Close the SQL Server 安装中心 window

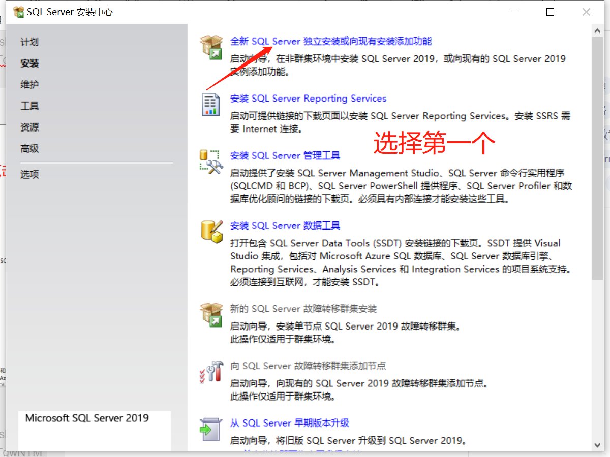pos(586,12)
